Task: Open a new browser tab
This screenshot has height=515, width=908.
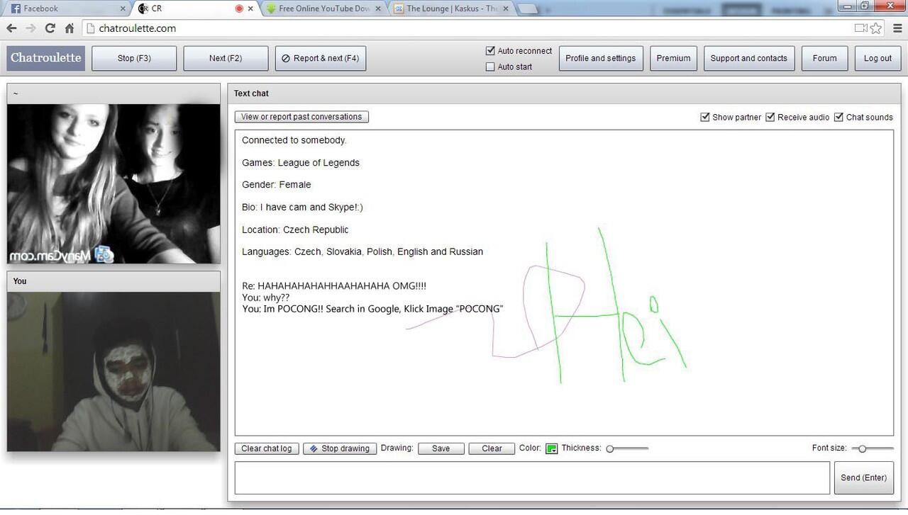Action: (x=527, y=9)
